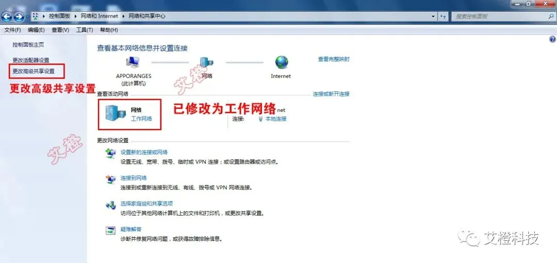This screenshot has width=557, height=263.
Task: Click the Internet globe icon
Action: pyautogui.click(x=282, y=62)
